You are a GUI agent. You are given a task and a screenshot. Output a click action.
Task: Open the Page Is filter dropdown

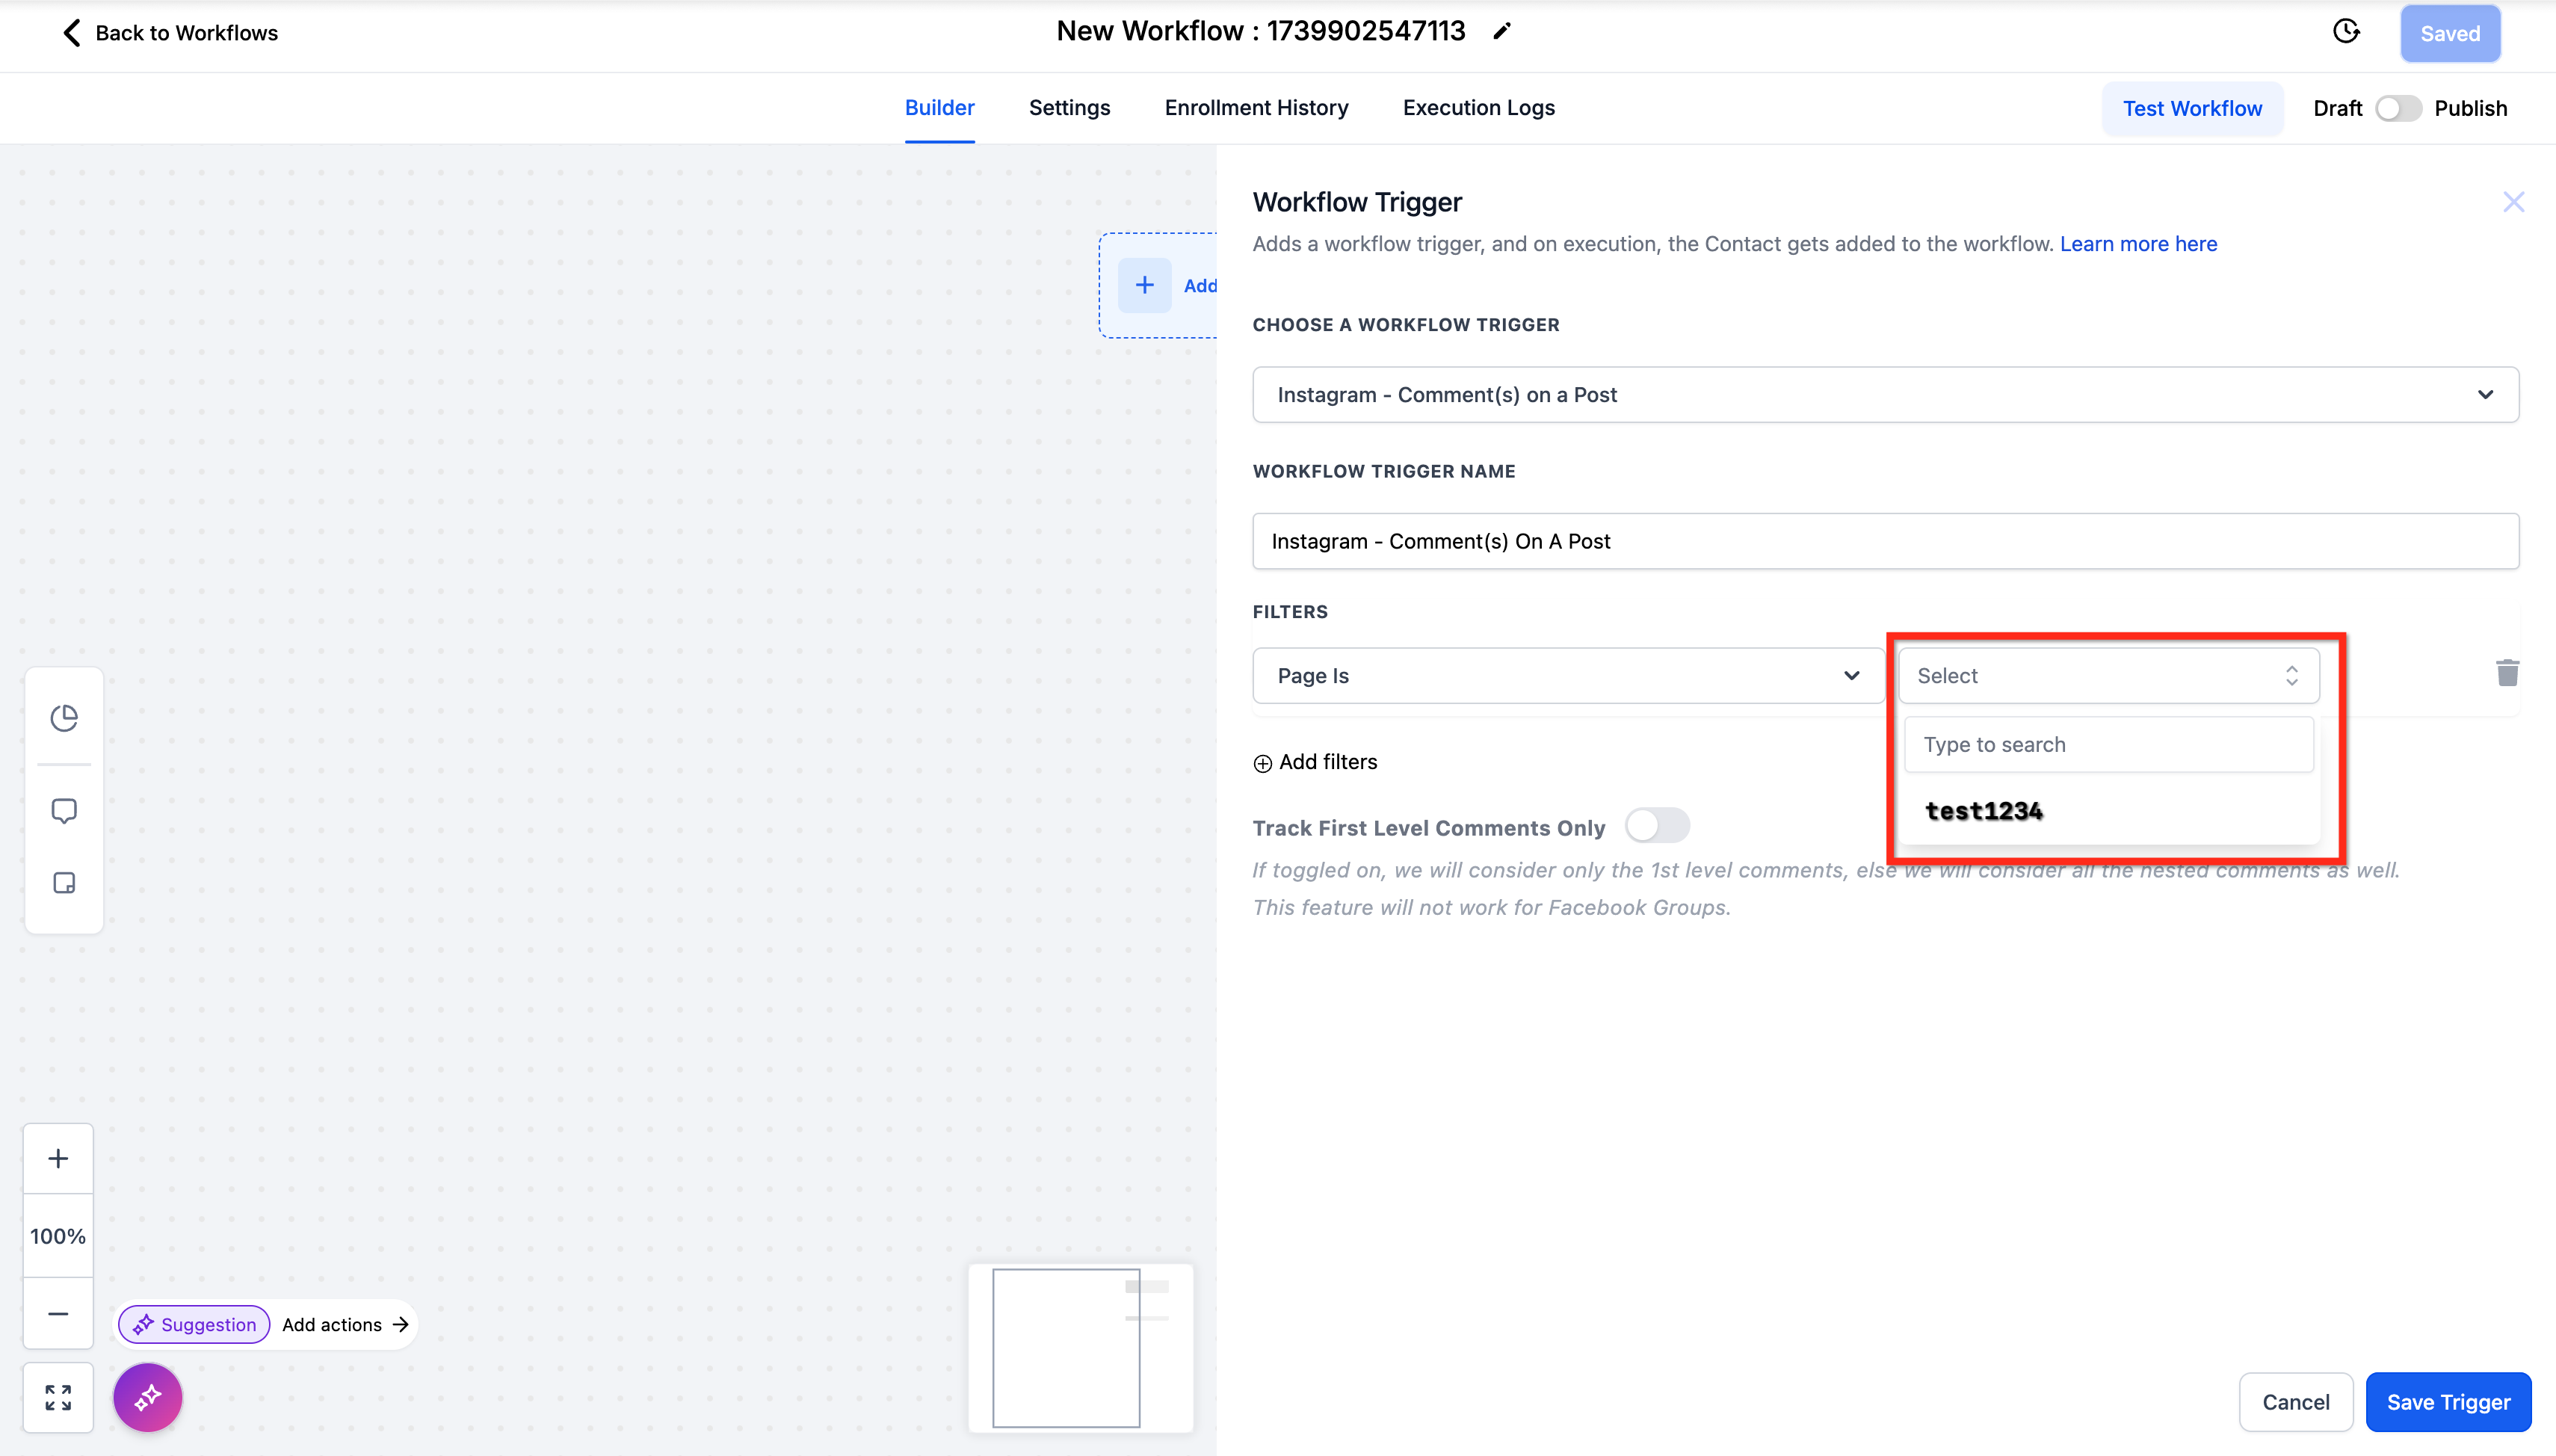click(1567, 676)
